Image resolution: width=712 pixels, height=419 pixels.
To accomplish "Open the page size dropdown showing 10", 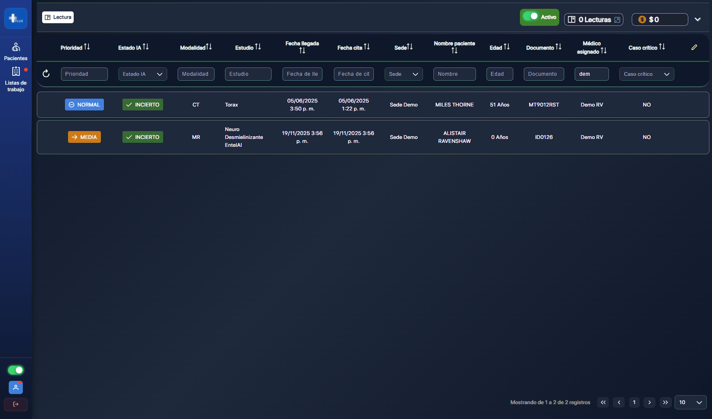I will (x=691, y=402).
